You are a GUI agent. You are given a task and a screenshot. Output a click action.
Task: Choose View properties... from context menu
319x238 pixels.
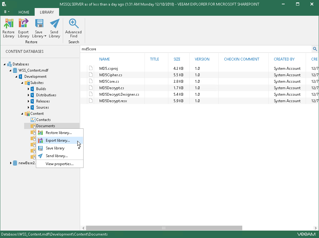(60, 164)
